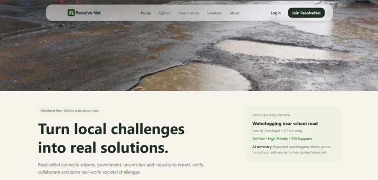
Task: Click the Resolve Net brand name text
Action: pos(88,13)
